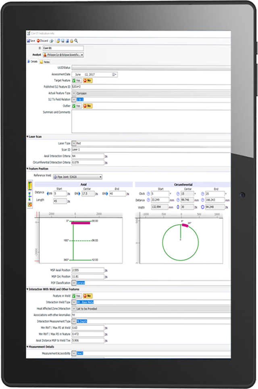Click the blue disk icon in toolbar
The width and height of the screenshot is (258, 389).
[x=67, y=41]
